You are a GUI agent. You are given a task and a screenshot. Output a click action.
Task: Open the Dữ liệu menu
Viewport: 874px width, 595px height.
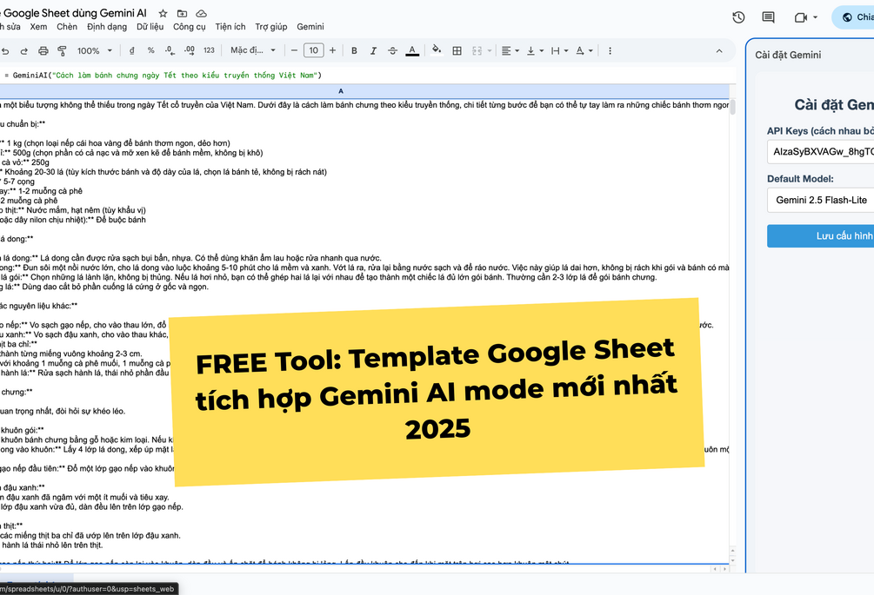point(150,27)
